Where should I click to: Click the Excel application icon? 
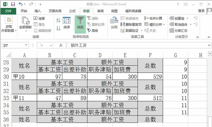pos(5,4)
